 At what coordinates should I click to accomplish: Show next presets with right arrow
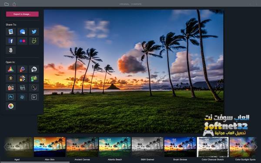click(x=255, y=147)
